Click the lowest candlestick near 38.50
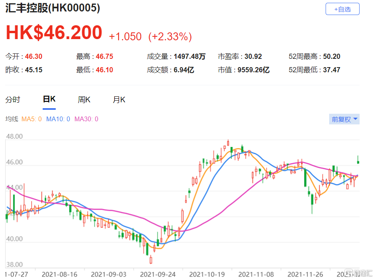Image resolution: width=375 pixels, height=280 pixels. (151, 259)
